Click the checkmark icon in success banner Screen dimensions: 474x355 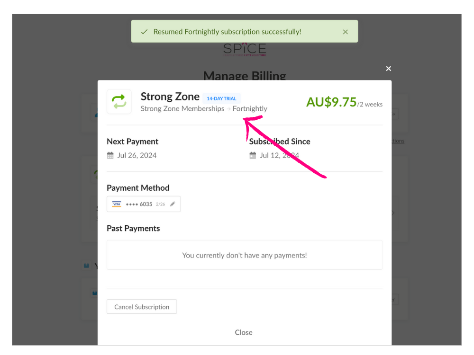click(x=145, y=32)
